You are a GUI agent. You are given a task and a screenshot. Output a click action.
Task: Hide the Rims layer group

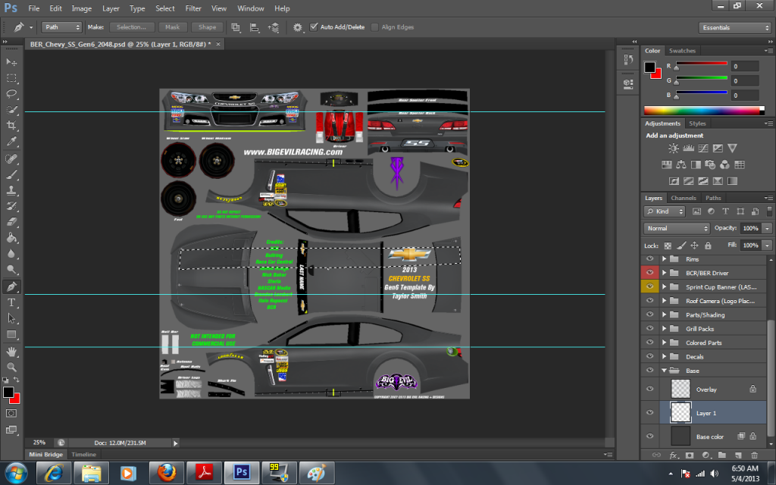(649, 259)
